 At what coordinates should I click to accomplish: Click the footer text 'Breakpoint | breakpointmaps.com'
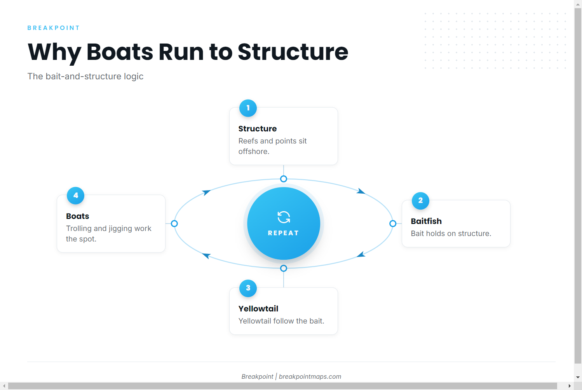(291, 376)
